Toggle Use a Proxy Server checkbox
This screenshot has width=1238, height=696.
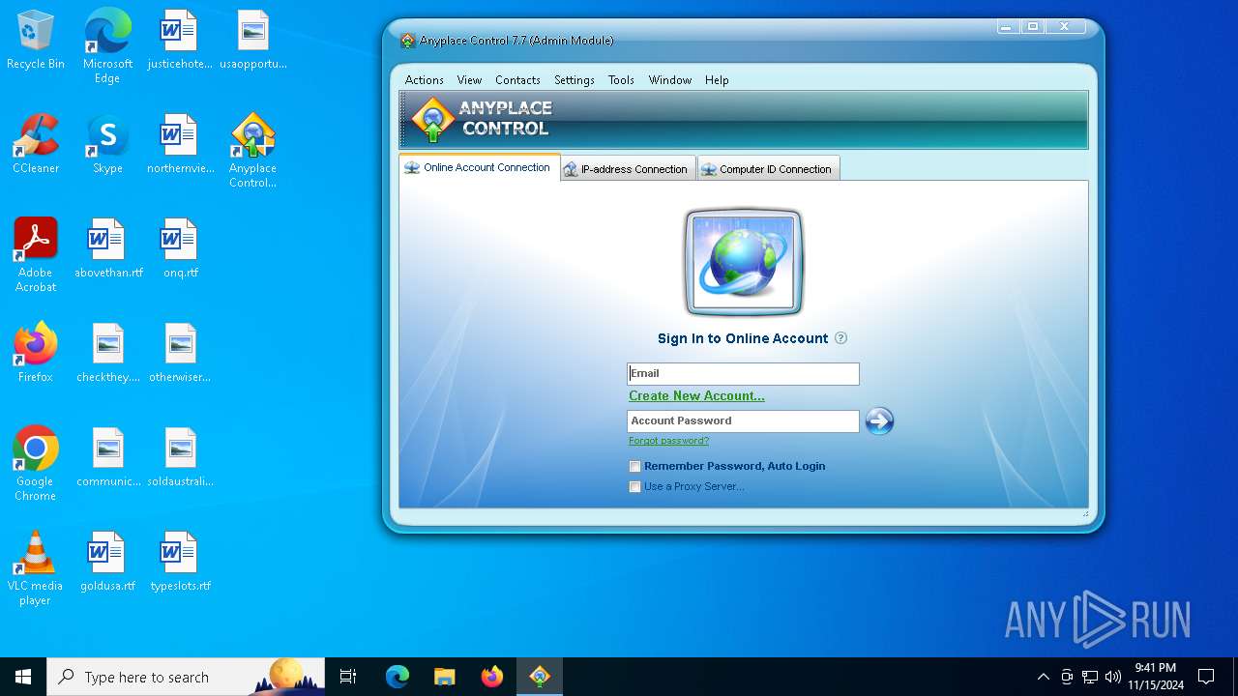point(635,487)
